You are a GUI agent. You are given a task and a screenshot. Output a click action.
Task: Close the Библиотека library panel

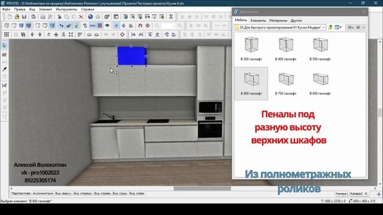pos(364,11)
